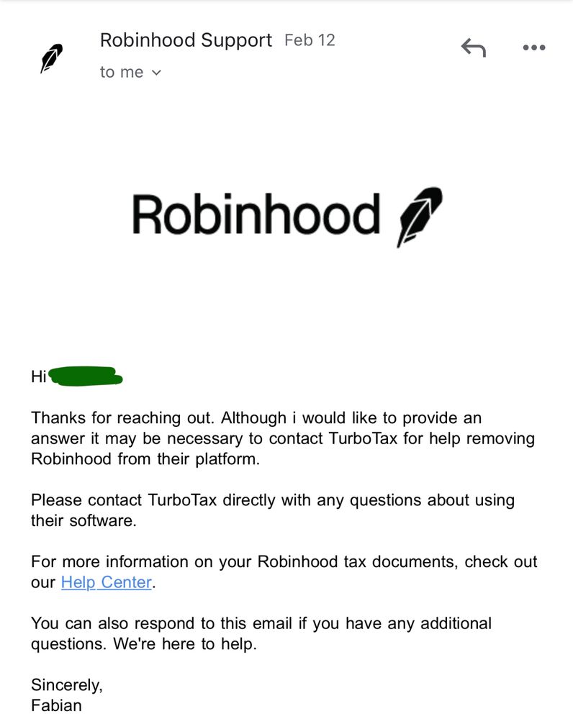Click the green redacted name scribble
Screen dimensions: 573x719
86,376
